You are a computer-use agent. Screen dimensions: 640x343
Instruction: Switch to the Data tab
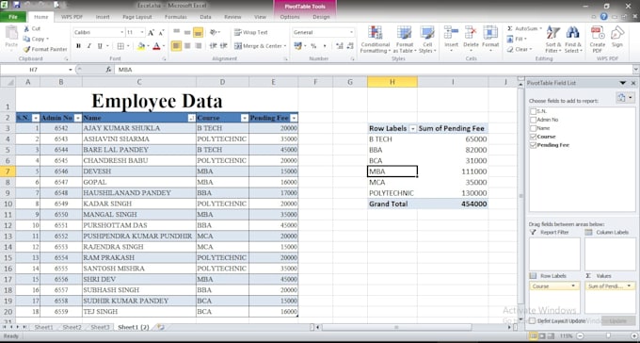(x=205, y=17)
